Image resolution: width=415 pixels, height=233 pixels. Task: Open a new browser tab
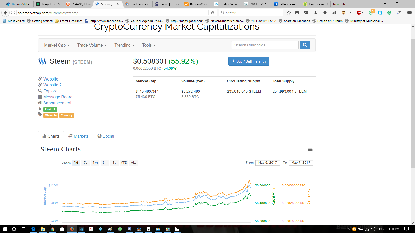click(x=365, y=4)
